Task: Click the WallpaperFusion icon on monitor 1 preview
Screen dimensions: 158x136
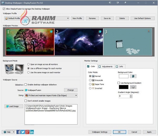Action: point(51,32)
